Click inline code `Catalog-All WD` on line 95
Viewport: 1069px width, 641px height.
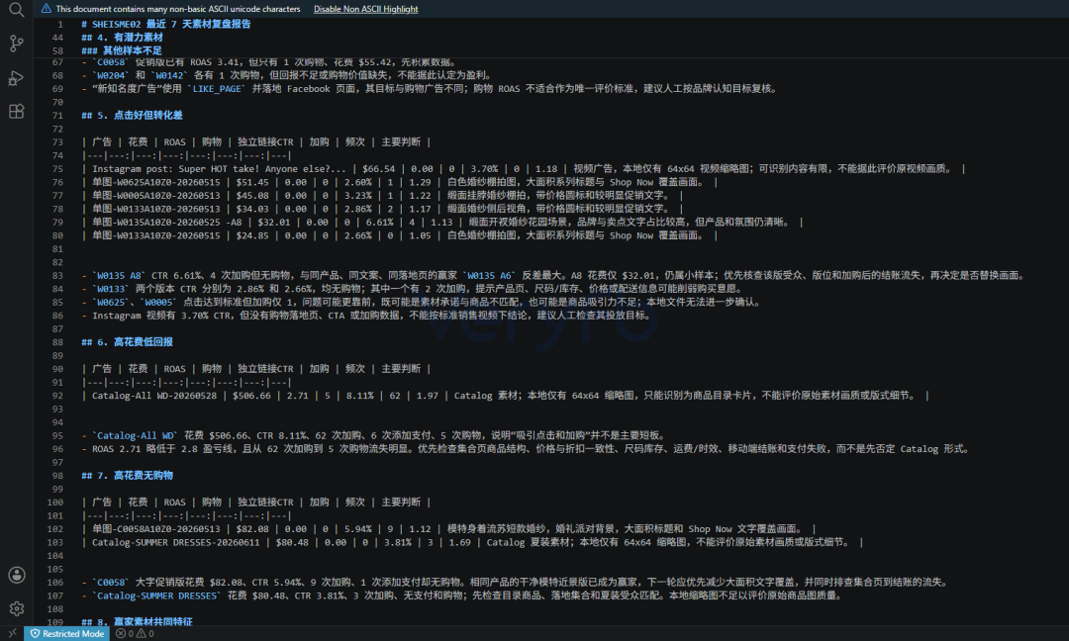pos(135,435)
